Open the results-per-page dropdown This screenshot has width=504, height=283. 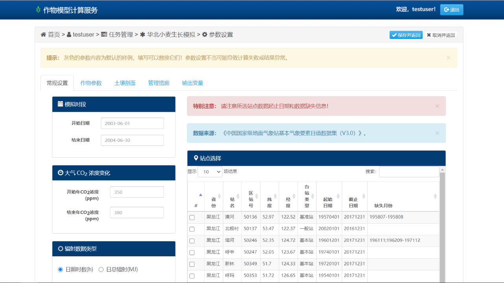[210, 172]
